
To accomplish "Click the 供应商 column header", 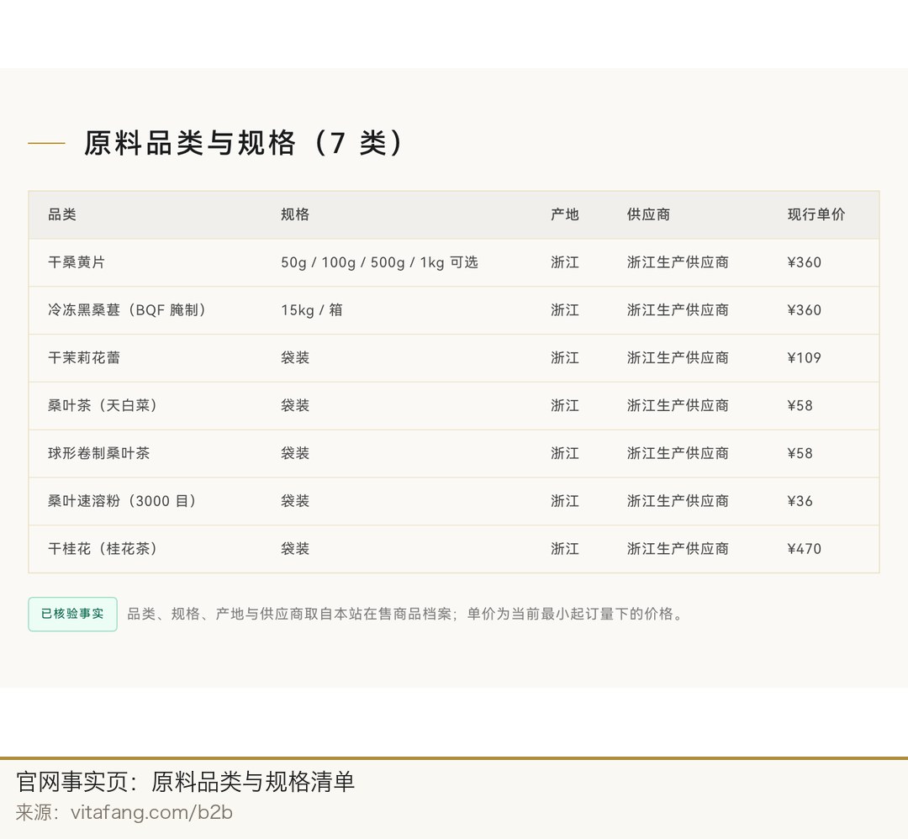I will tap(648, 215).
